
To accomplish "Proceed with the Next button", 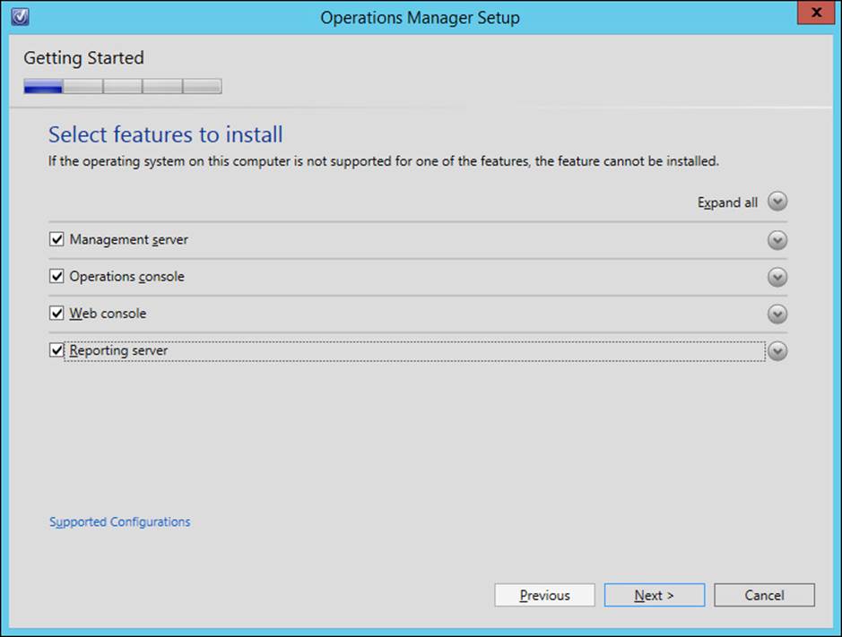I will (x=654, y=595).
